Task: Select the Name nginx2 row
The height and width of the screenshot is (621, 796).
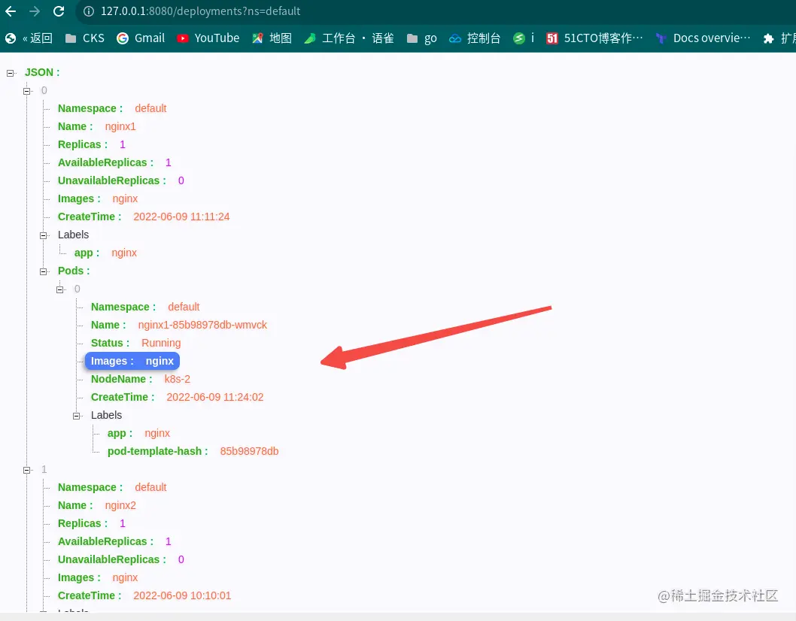Action: 96,505
